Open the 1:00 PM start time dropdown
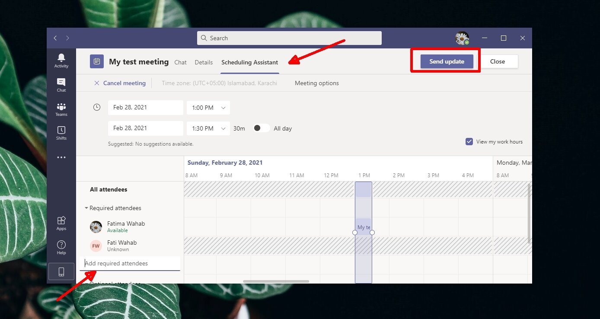Screen dimensions: 600x319 click(208, 108)
